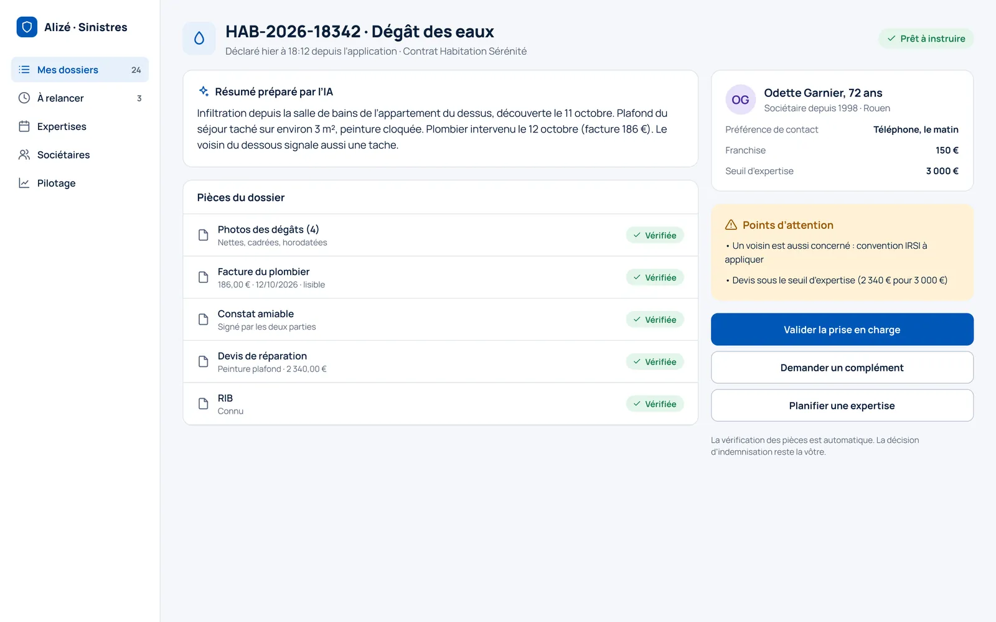Select the Devis de réparation title
The height and width of the screenshot is (622, 996).
click(x=262, y=356)
